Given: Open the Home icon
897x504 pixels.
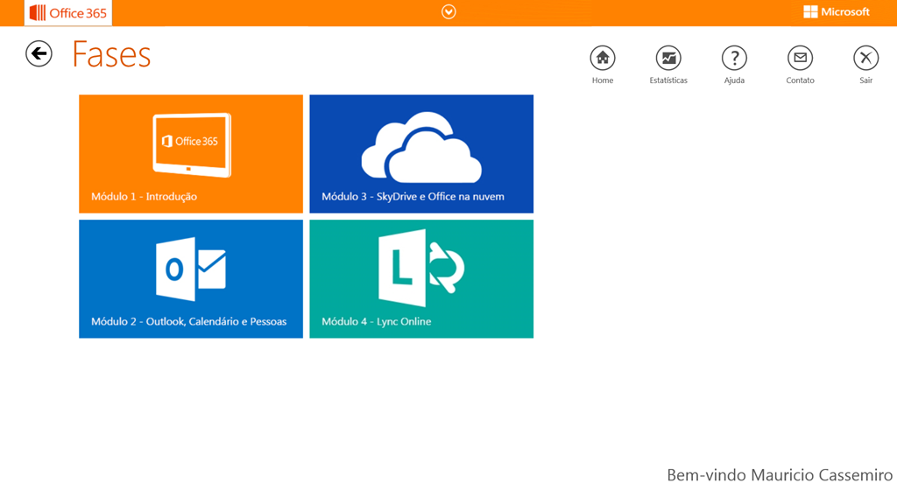Looking at the screenshot, I should 603,58.
